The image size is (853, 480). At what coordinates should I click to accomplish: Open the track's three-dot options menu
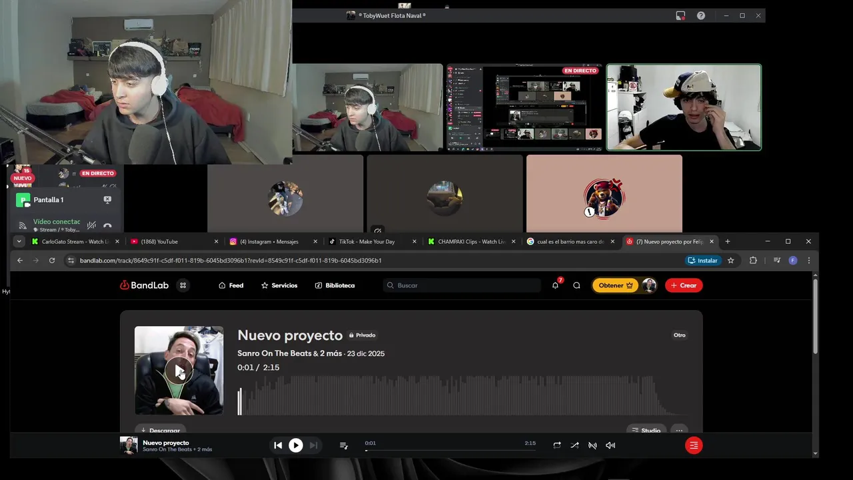click(679, 430)
